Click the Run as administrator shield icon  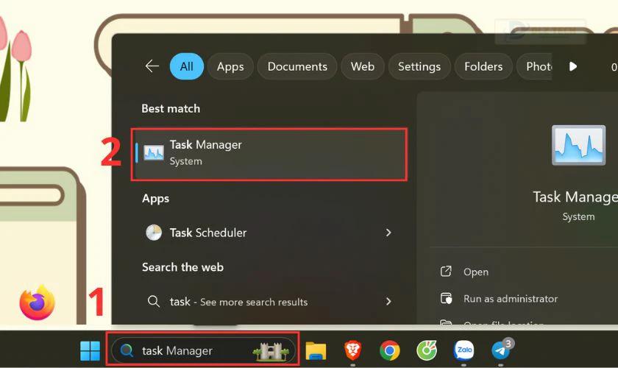[446, 298]
